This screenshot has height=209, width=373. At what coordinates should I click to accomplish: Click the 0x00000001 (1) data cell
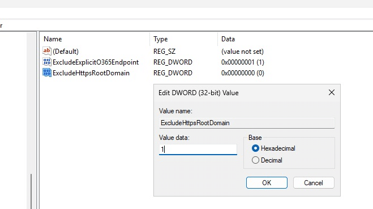243,62
